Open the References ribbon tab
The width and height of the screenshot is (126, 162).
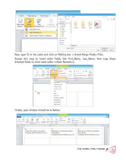(44, 16)
